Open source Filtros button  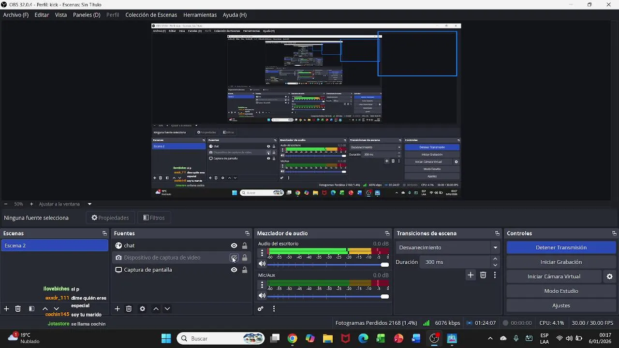154,218
